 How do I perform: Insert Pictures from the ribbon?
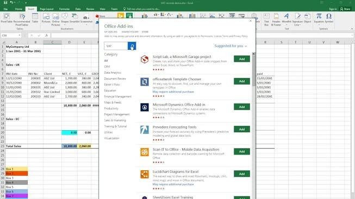coord(46,18)
